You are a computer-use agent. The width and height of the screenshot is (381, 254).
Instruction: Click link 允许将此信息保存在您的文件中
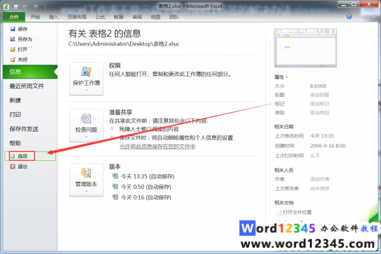157,146
